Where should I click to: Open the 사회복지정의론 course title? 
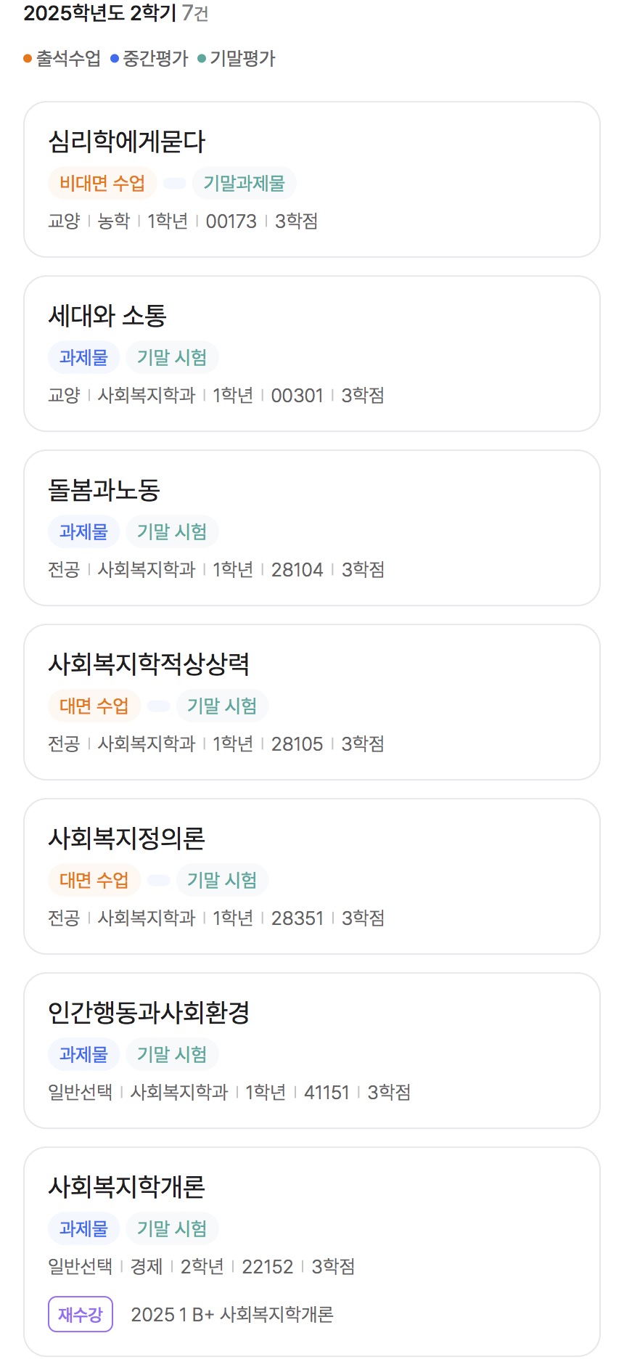click(126, 838)
